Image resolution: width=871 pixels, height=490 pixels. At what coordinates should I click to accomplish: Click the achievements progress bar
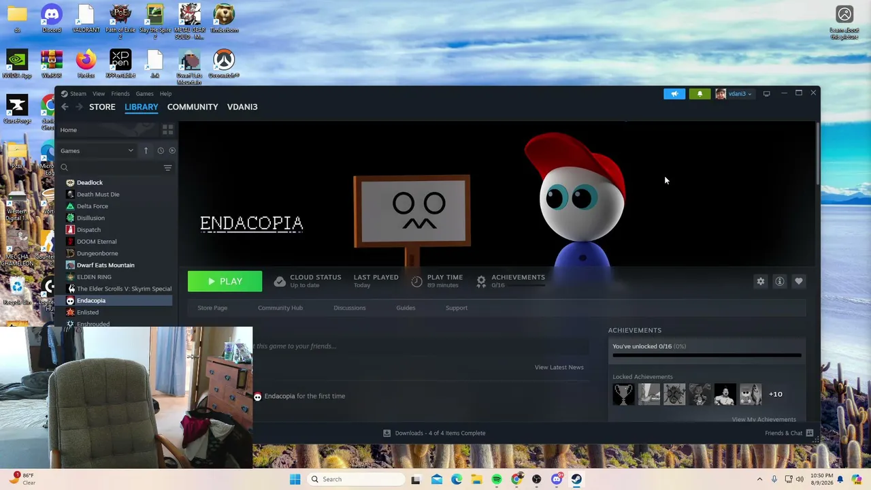click(x=707, y=355)
